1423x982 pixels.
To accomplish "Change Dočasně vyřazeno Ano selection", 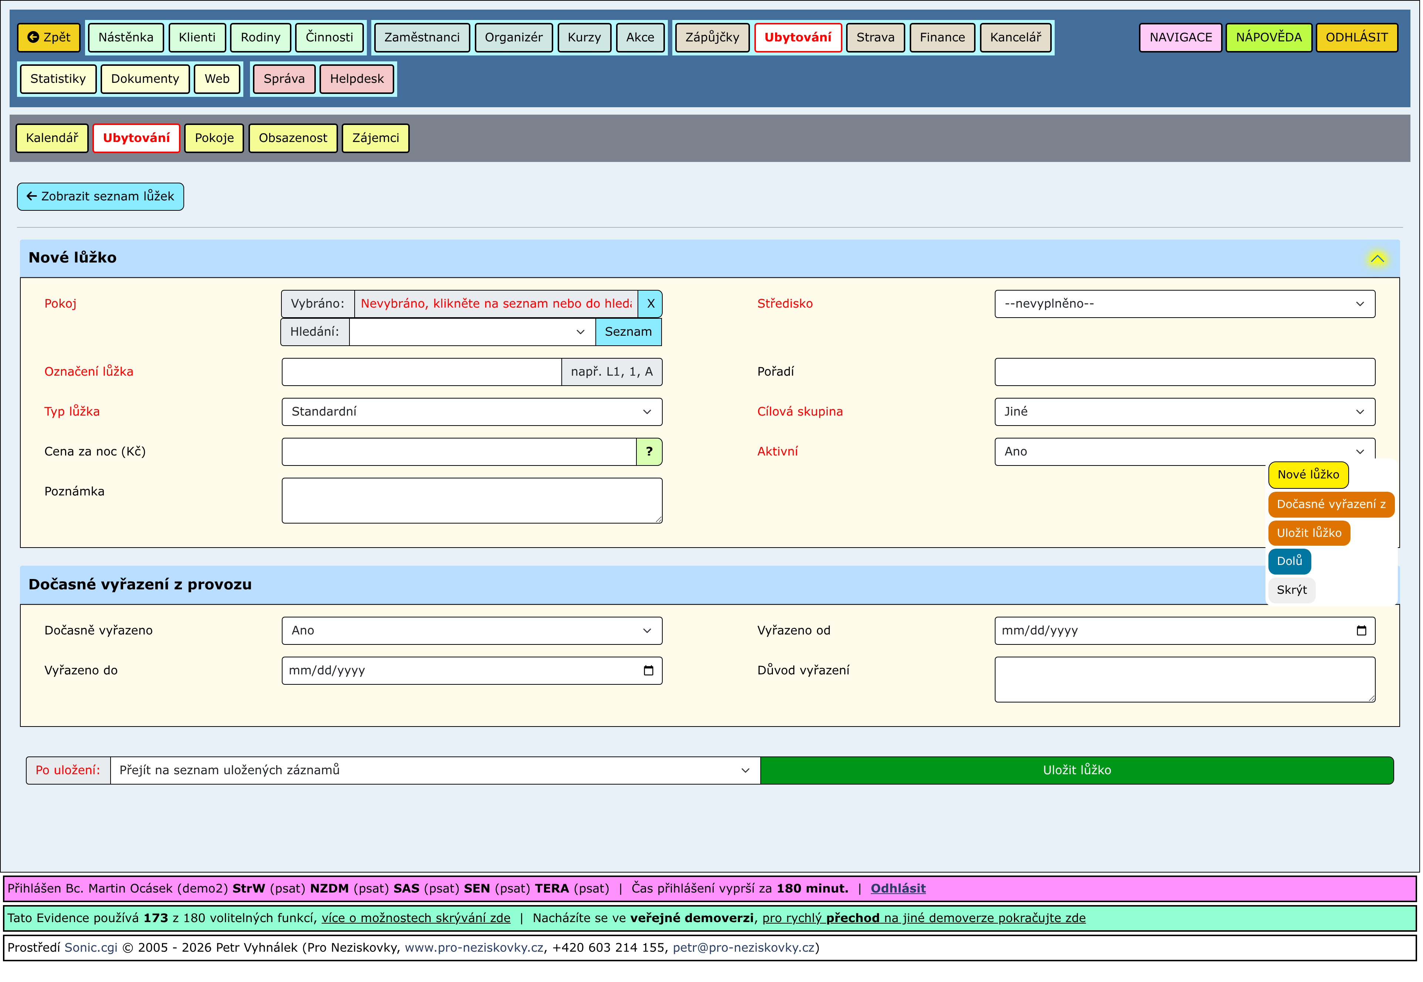I will (471, 631).
